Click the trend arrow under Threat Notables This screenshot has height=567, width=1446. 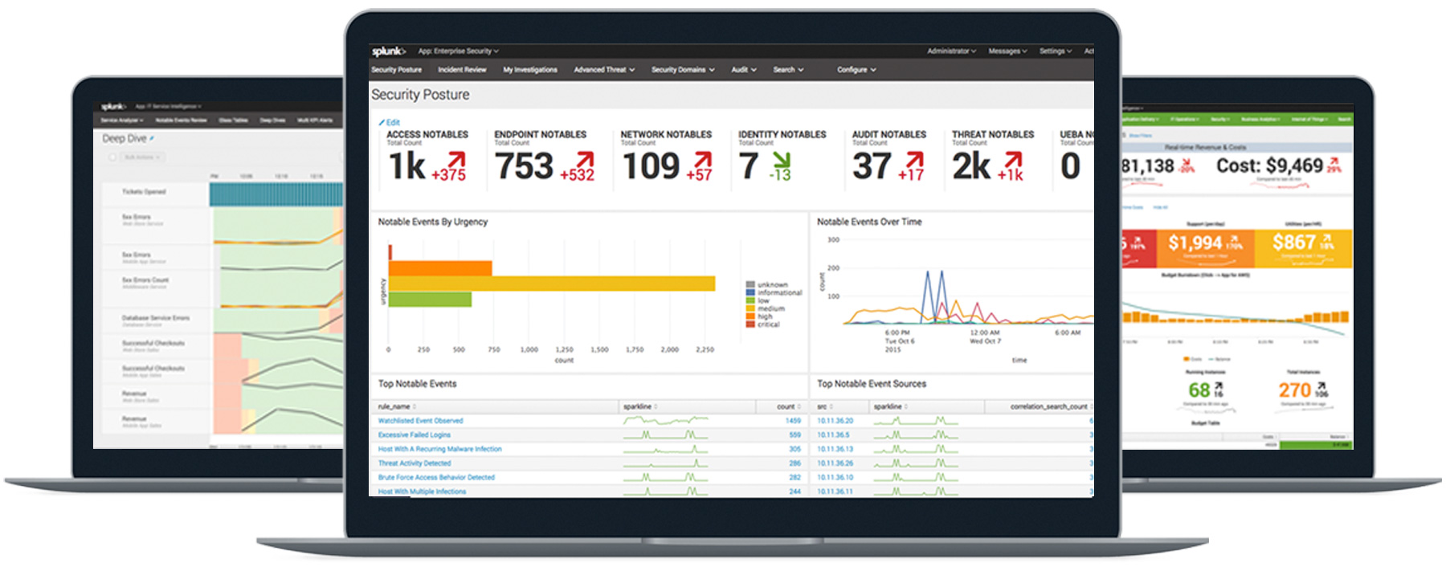1014,159
